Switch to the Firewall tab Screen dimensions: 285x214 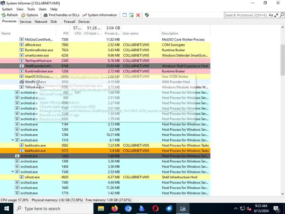pos(70,22)
